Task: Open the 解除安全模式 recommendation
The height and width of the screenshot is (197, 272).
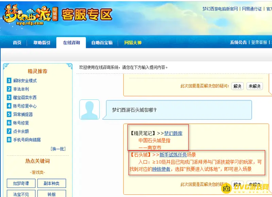Action: (x=25, y=80)
